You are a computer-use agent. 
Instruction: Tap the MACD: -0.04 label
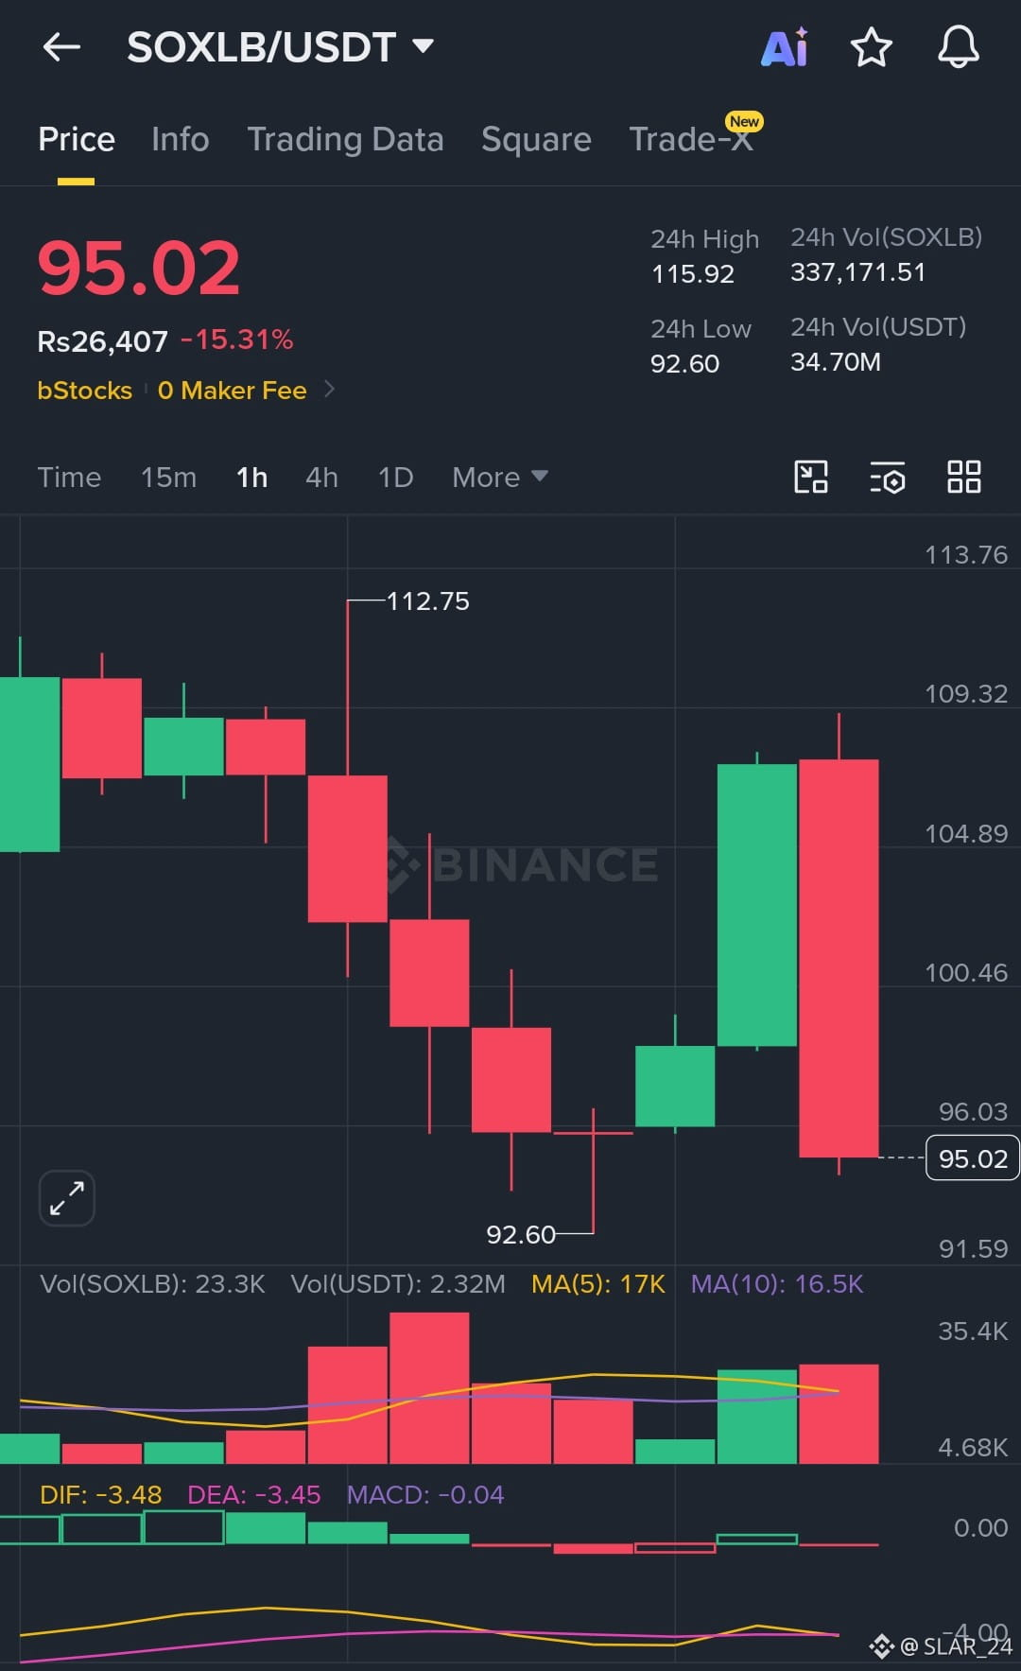click(425, 1495)
